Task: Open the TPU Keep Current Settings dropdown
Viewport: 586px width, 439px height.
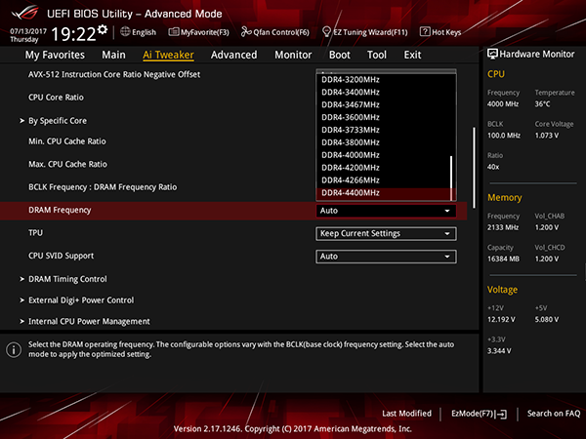Action: tap(386, 234)
